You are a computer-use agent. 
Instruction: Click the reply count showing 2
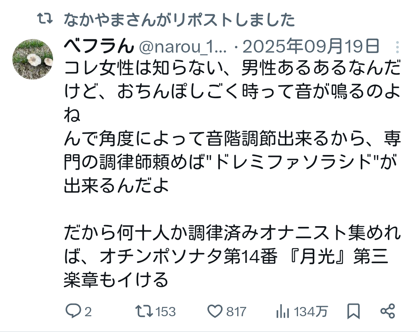pyautogui.click(x=88, y=312)
